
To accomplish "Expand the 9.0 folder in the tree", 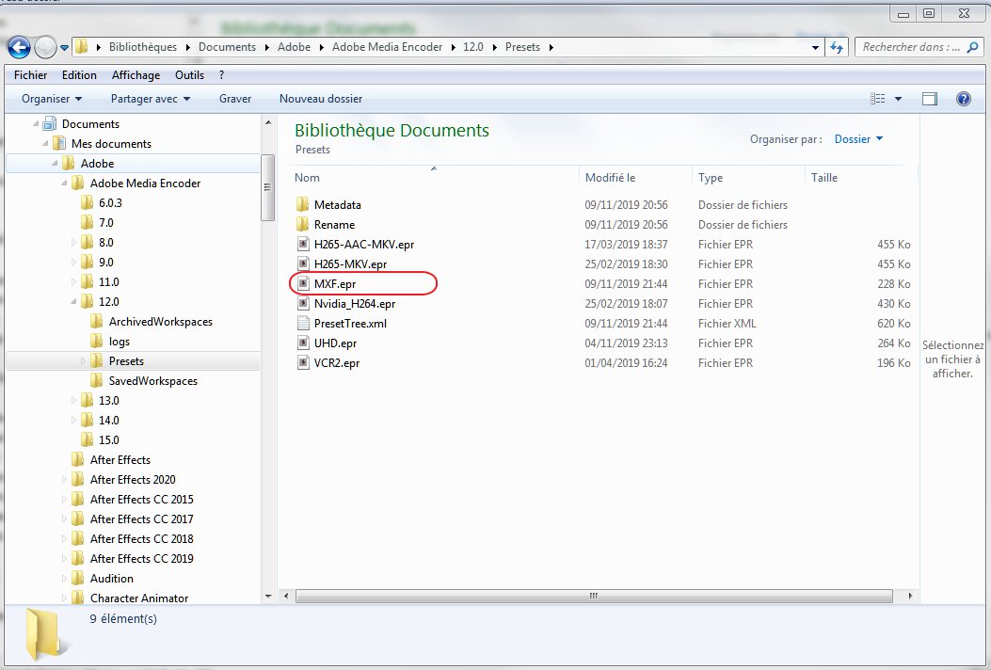I will pos(73,263).
